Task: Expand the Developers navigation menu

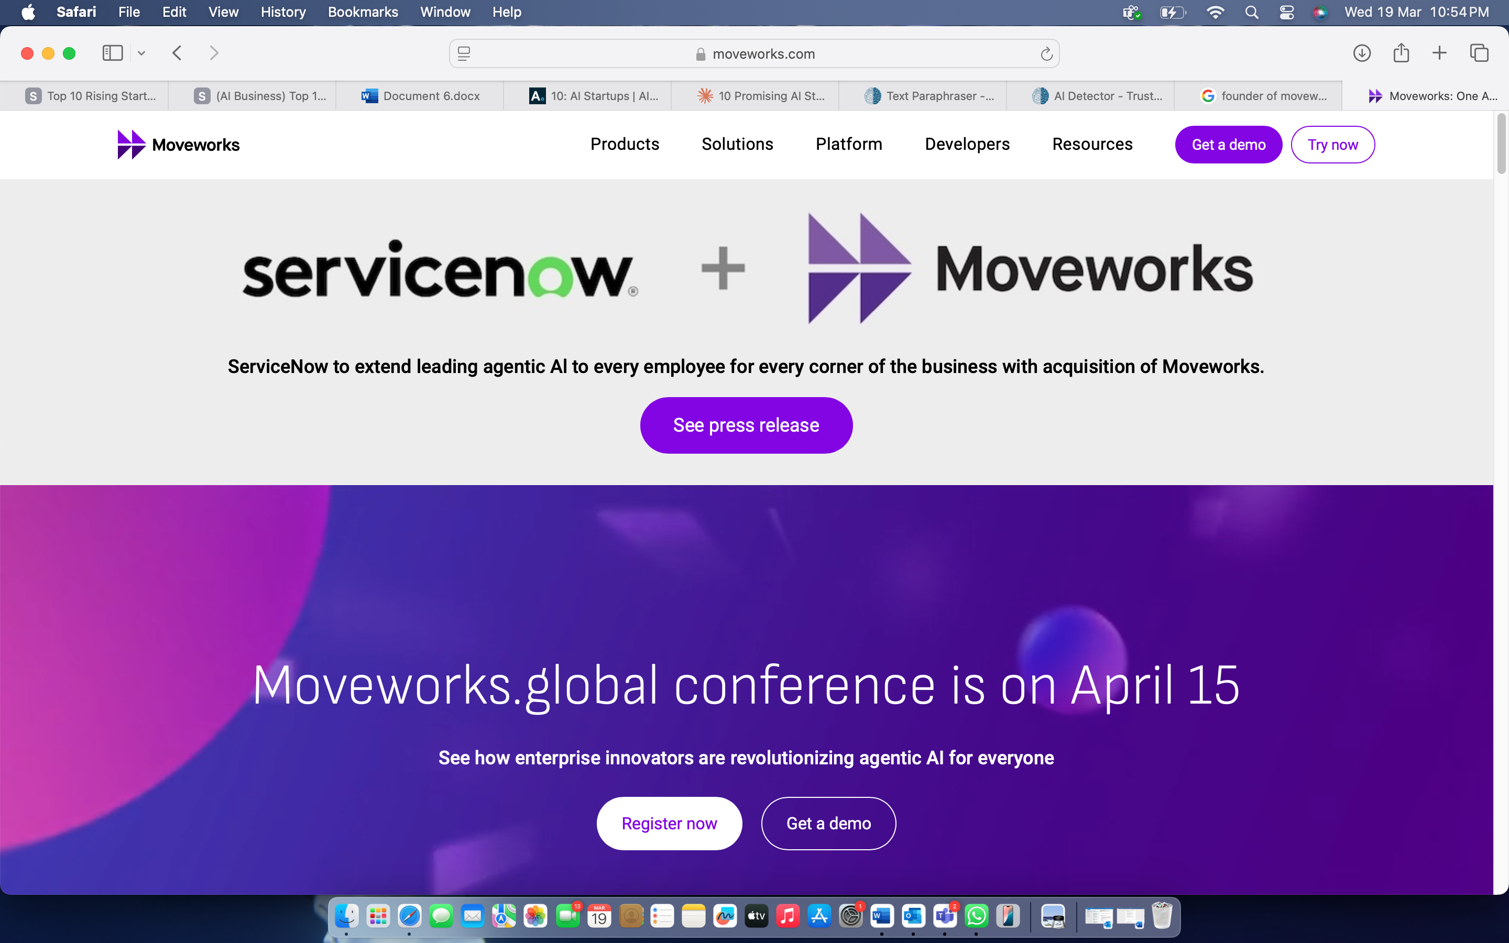Action: coord(967,144)
